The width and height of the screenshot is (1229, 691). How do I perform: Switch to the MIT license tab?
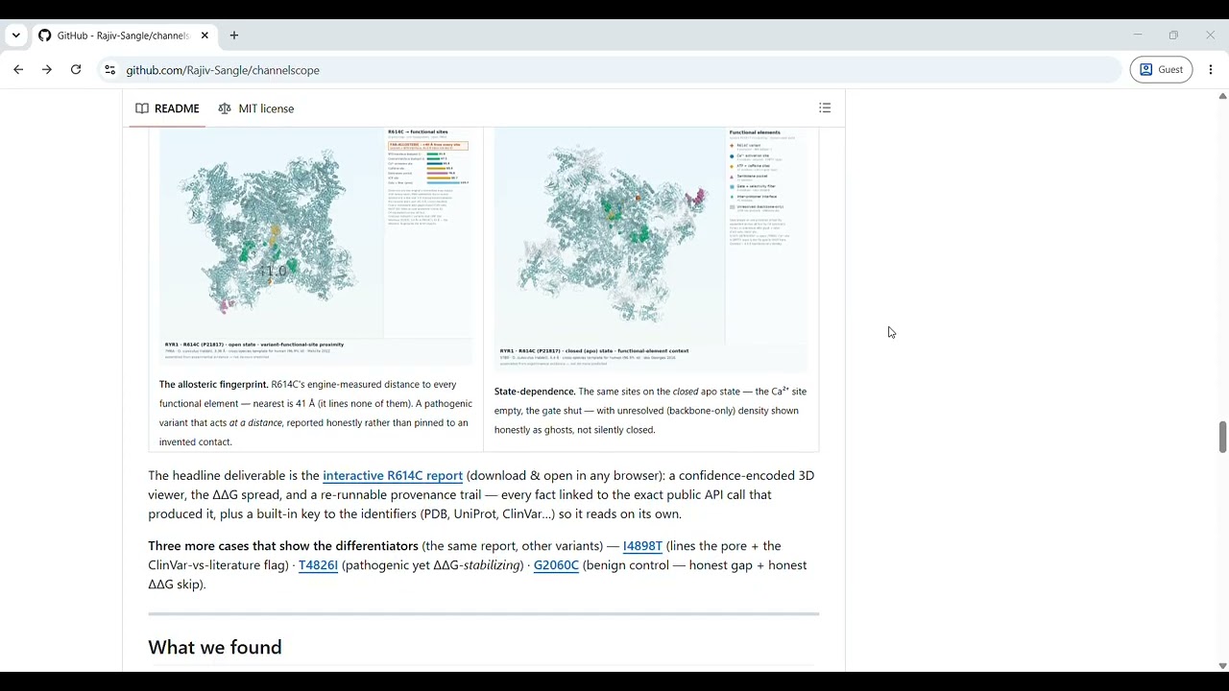pos(256,108)
